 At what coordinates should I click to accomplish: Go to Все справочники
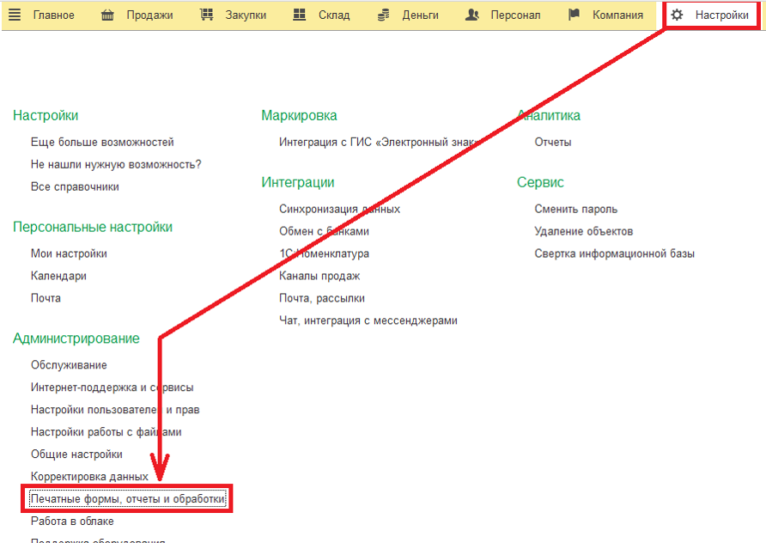point(75,186)
